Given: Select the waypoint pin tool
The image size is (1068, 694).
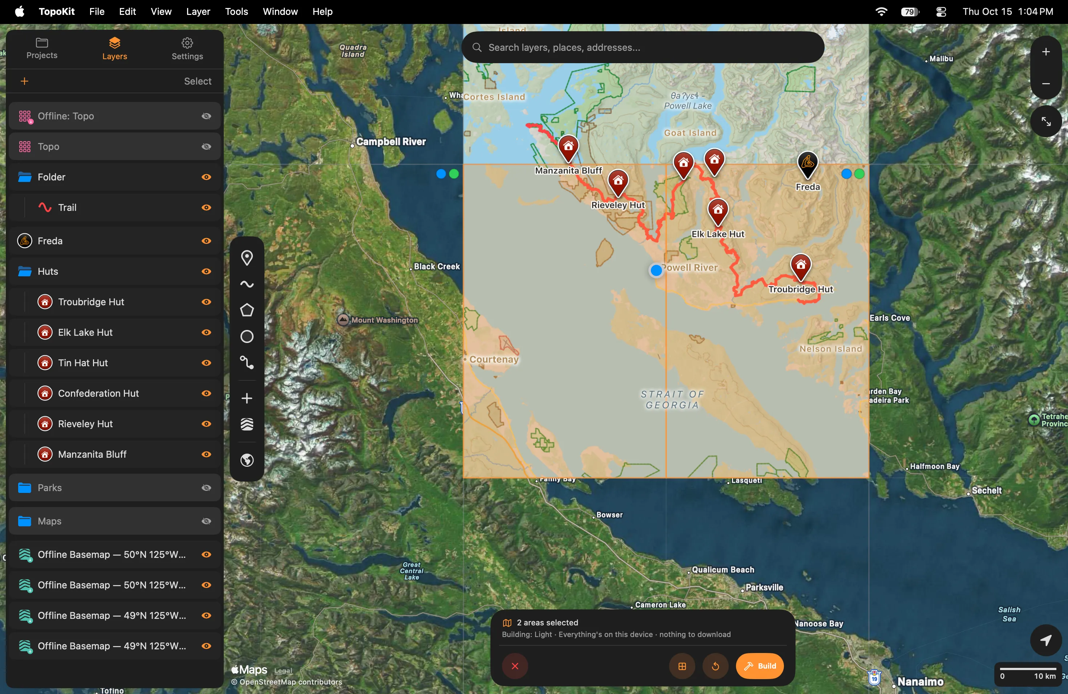Looking at the screenshot, I should (x=247, y=258).
